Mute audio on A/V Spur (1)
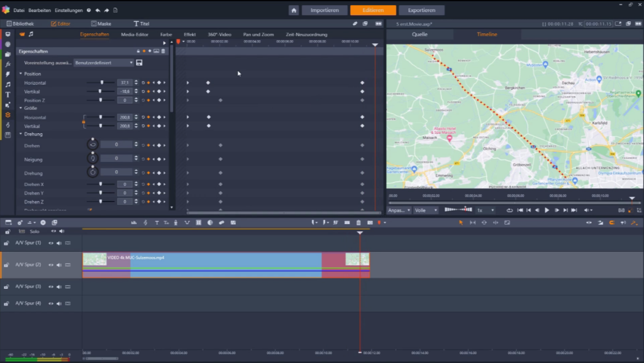This screenshot has width=644, height=363. [60, 243]
